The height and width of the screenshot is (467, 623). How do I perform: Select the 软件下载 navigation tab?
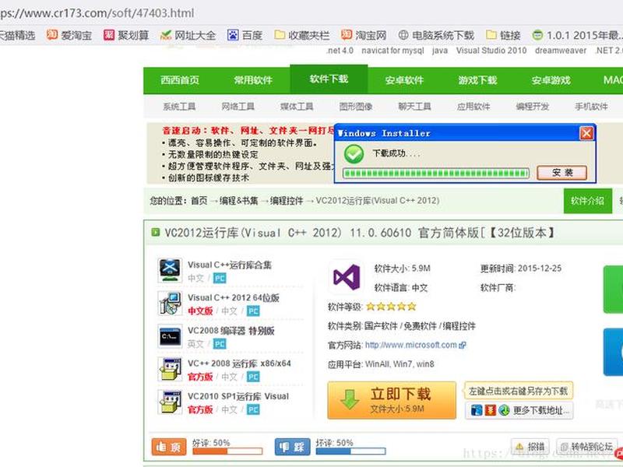pyautogui.click(x=329, y=79)
